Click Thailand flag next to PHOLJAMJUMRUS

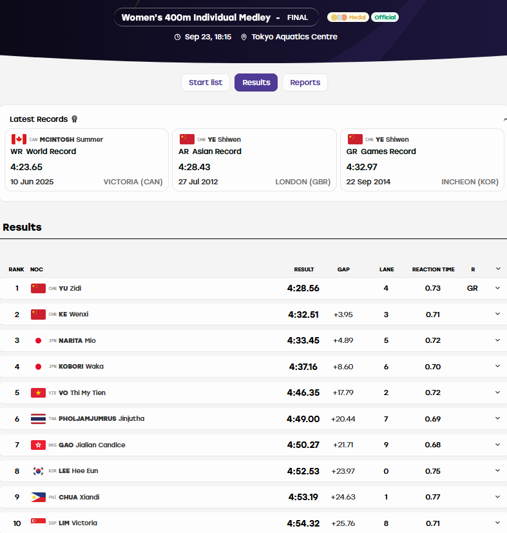[38, 419]
